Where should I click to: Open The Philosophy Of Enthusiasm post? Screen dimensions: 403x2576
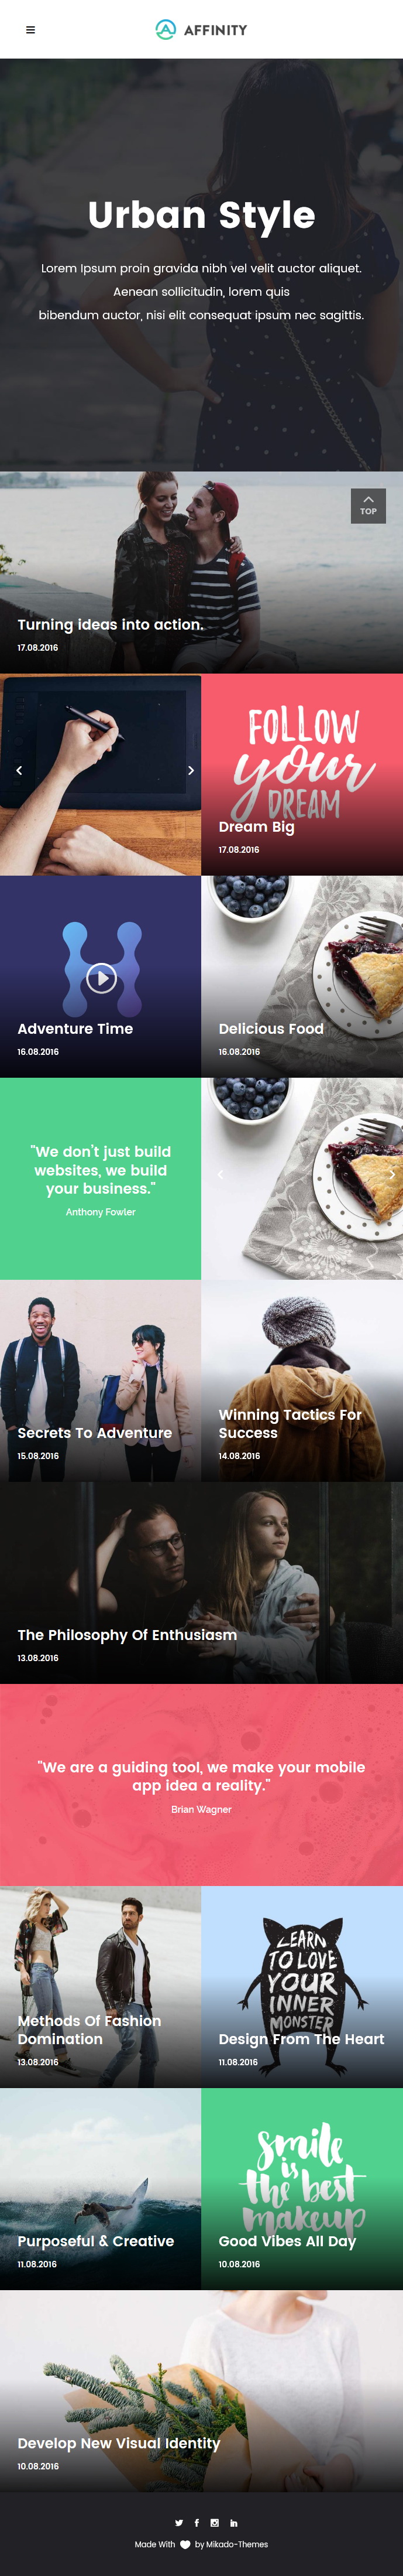coord(128,1635)
